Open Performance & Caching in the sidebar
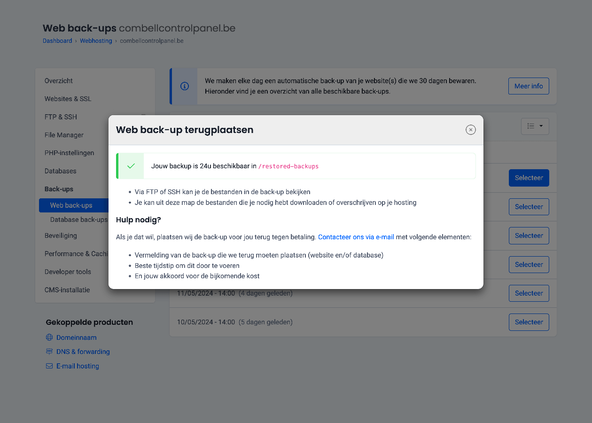Image resolution: width=592 pixels, height=423 pixels. pos(77,254)
